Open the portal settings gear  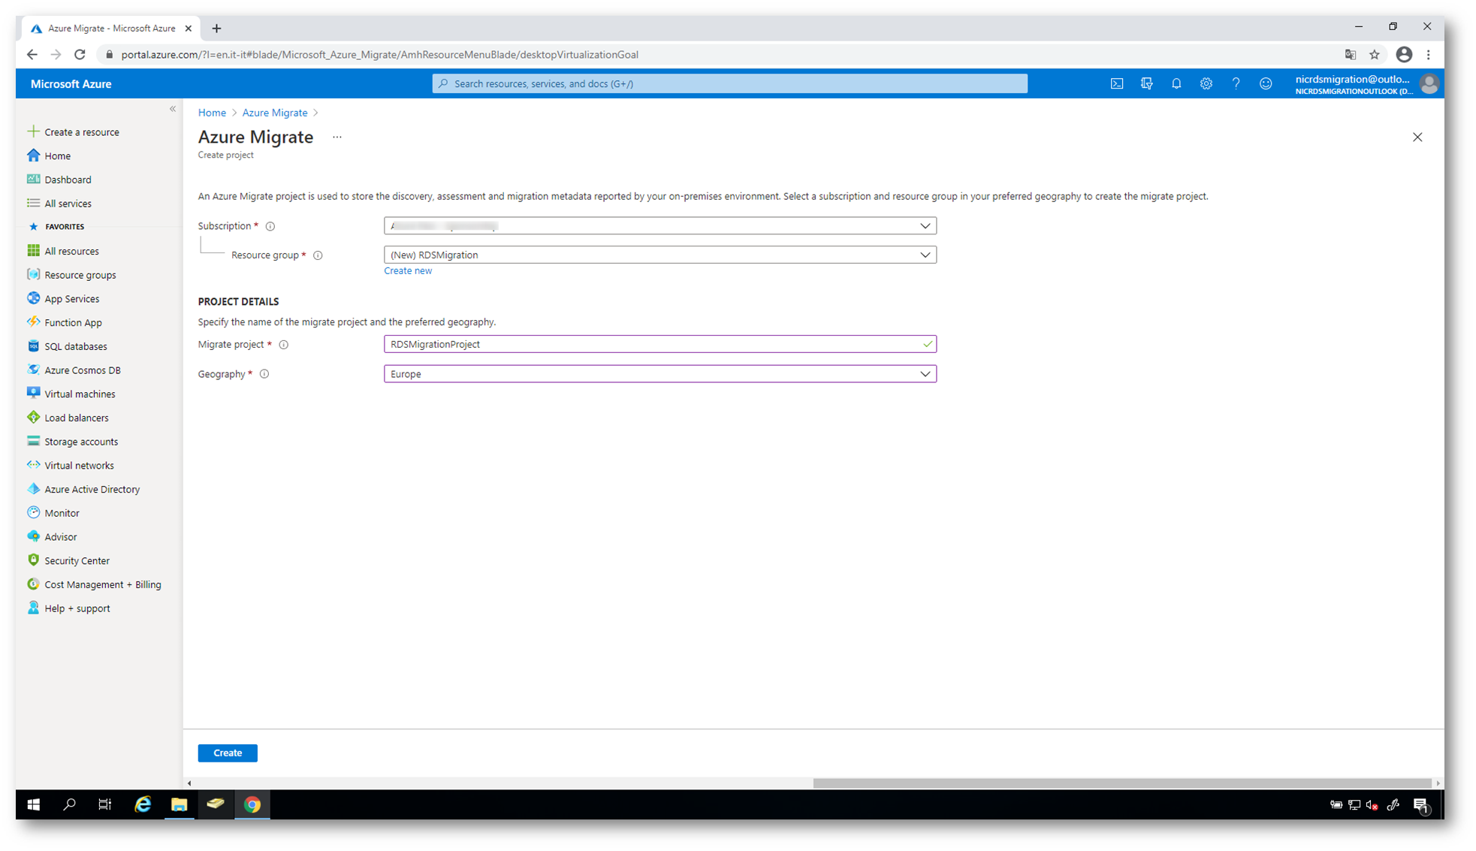tap(1206, 83)
